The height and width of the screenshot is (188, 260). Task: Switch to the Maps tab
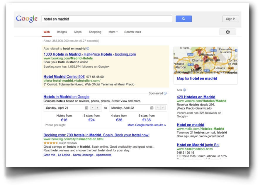pos(78,32)
